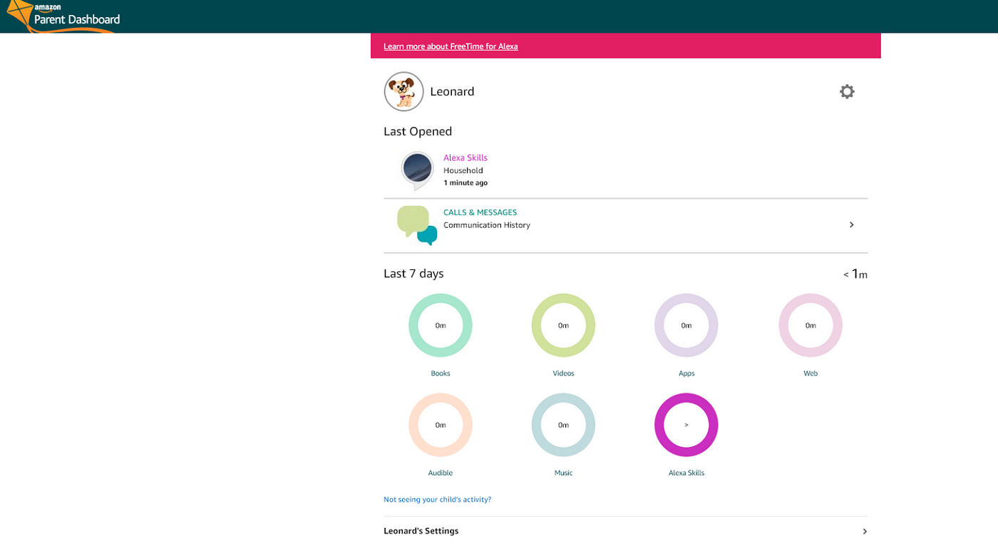Click the Music label under ring

pos(563,473)
